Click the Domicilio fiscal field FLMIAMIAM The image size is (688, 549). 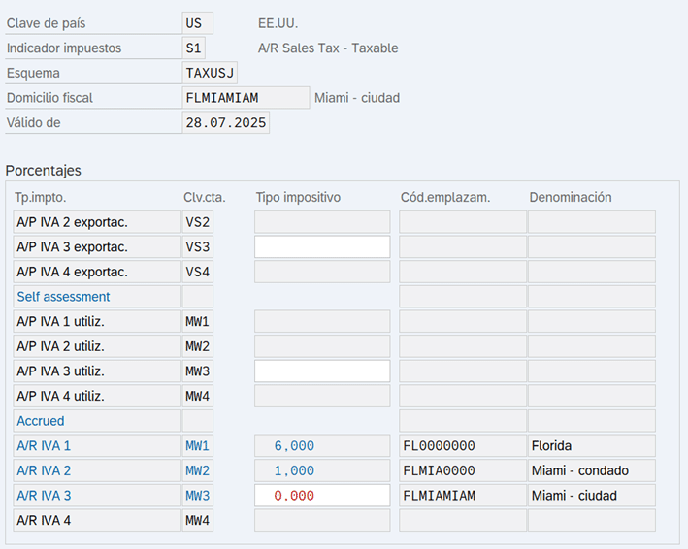point(246,98)
